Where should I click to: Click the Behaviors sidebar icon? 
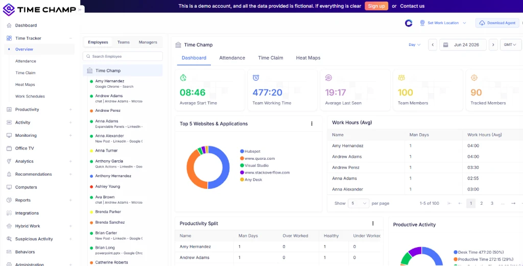tap(9, 252)
